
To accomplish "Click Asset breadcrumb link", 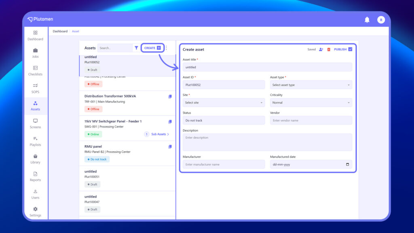I will pos(76,31).
